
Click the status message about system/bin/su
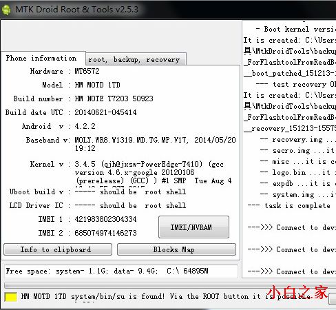point(165,296)
